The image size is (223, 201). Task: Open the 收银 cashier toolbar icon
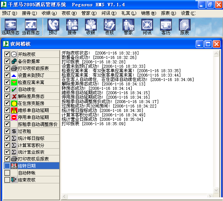[x=91, y=27]
